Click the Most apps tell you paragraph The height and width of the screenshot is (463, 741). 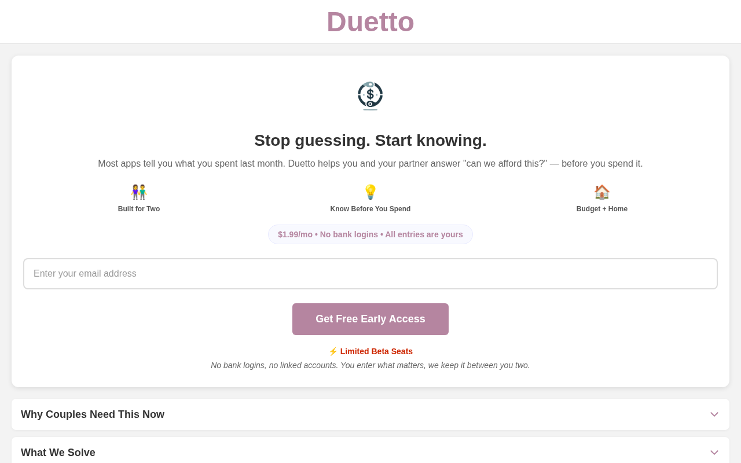[x=370, y=164]
